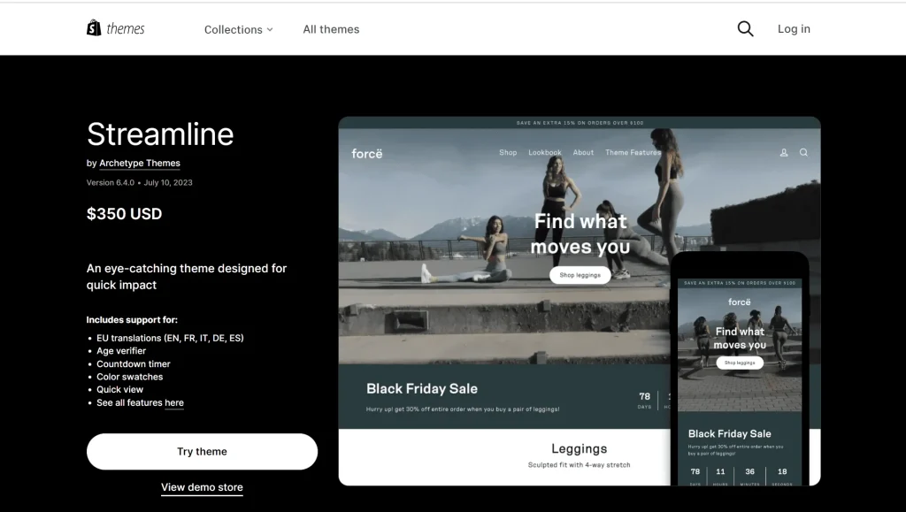Screen dimensions: 906x512
Task: Select About in the forcë preview menu
Action: click(583, 153)
